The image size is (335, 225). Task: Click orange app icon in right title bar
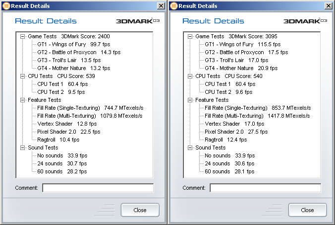pyautogui.click(x=174, y=6)
